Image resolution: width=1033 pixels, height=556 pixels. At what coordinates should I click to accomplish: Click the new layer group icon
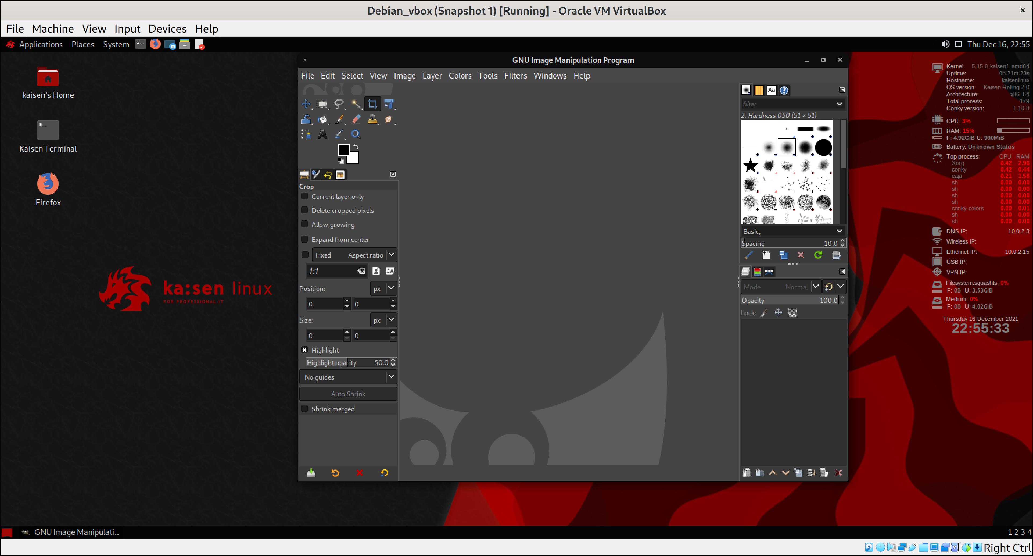(x=759, y=473)
